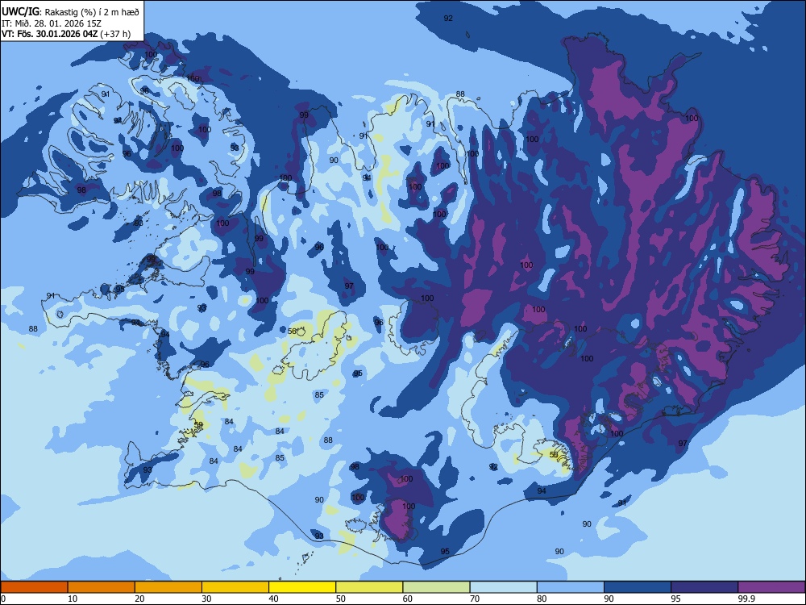The height and width of the screenshot is (605, 806).
Task: Click the title text 'UWC/IG: Rakastig (%) í 2 m hæð'
Action: [70, 11]
